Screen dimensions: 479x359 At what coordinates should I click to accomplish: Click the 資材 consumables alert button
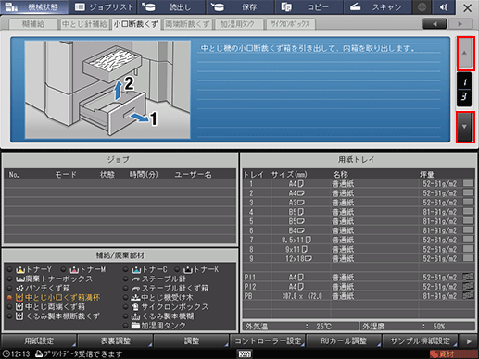[x=453, y=354]
